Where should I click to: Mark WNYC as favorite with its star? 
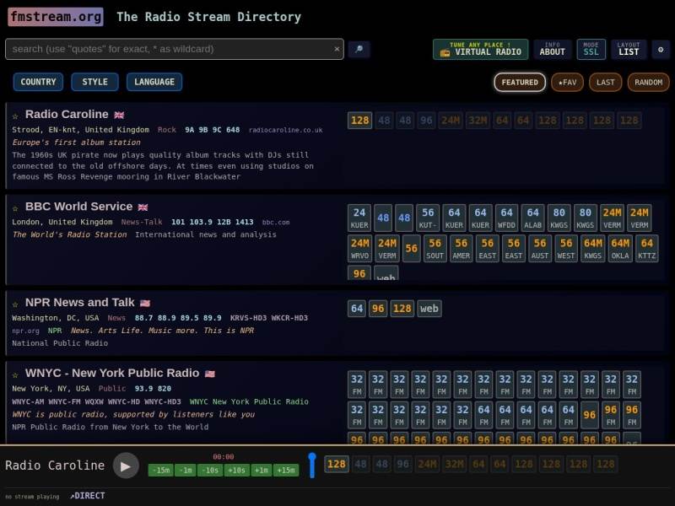pos(15,374)
